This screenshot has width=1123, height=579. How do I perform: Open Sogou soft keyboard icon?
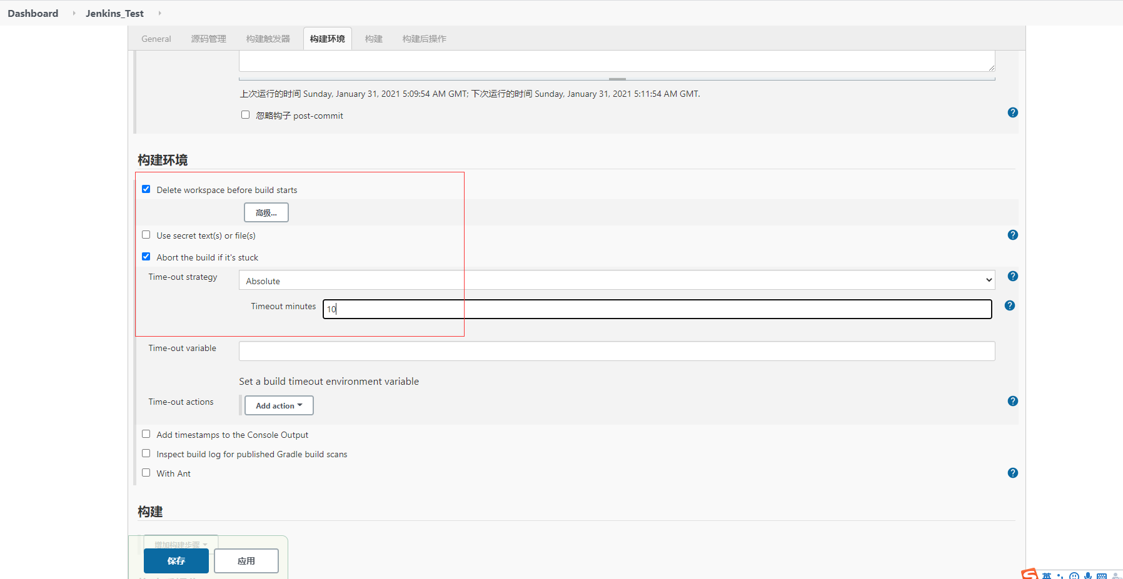click(1102, 576)
